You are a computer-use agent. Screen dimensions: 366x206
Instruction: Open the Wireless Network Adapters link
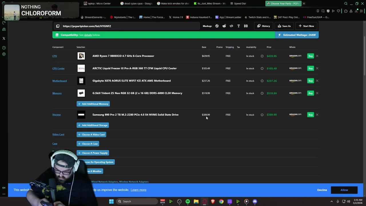134,182
